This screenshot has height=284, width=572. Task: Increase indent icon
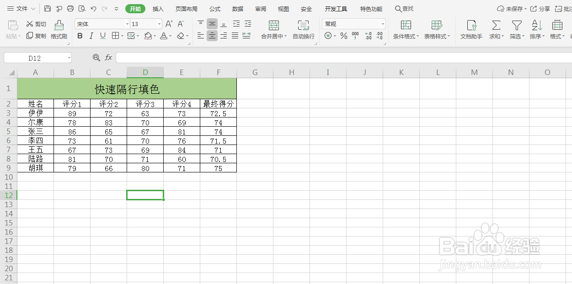pos(247,24)
